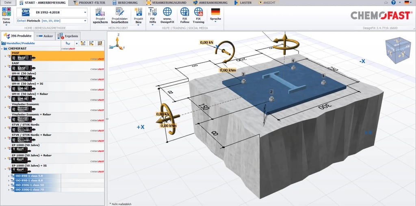Open the FiX Hilfe help icon
The height and width of the screenshot is (206, 416).
point(153,12)
